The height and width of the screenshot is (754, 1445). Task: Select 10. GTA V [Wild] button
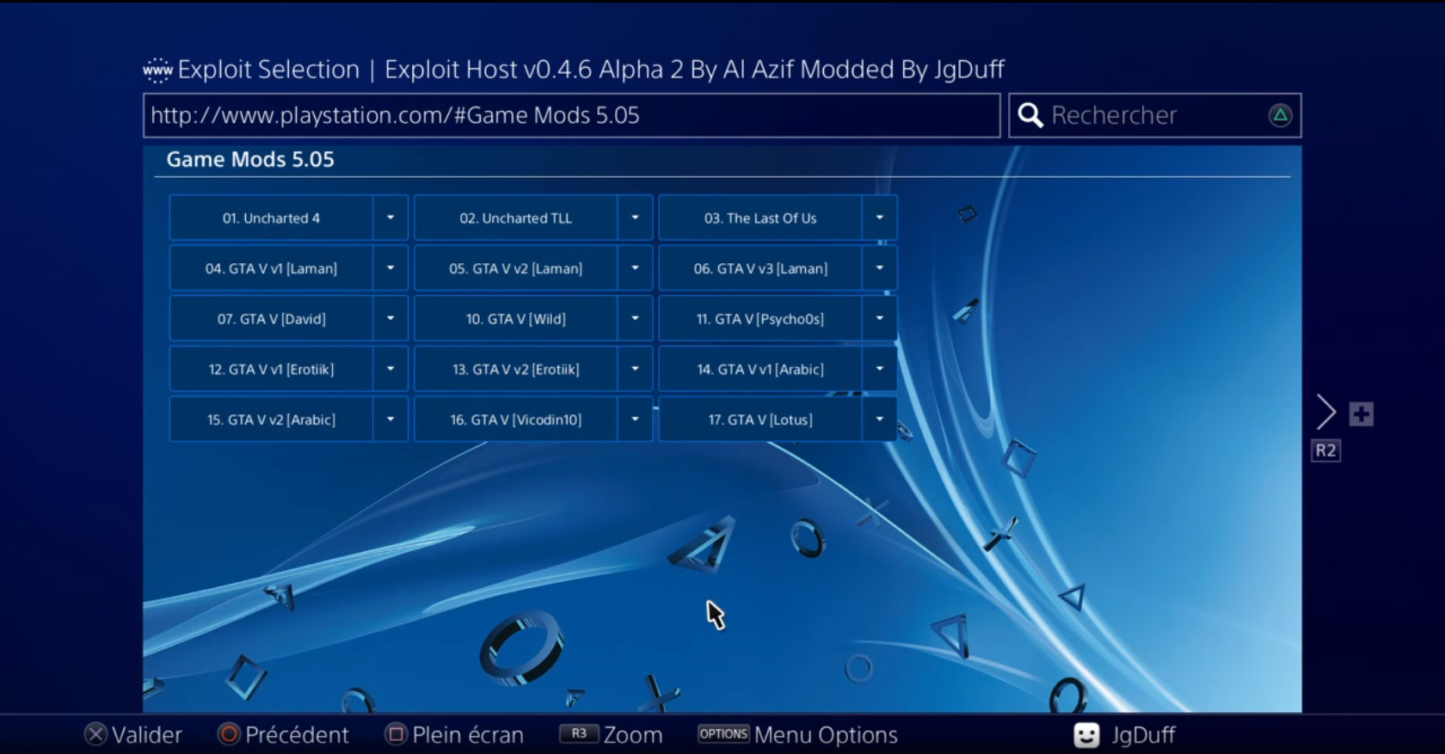point(515,319)
